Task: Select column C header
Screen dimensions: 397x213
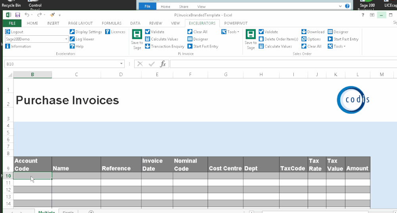Action: click(x=77, y=75)
